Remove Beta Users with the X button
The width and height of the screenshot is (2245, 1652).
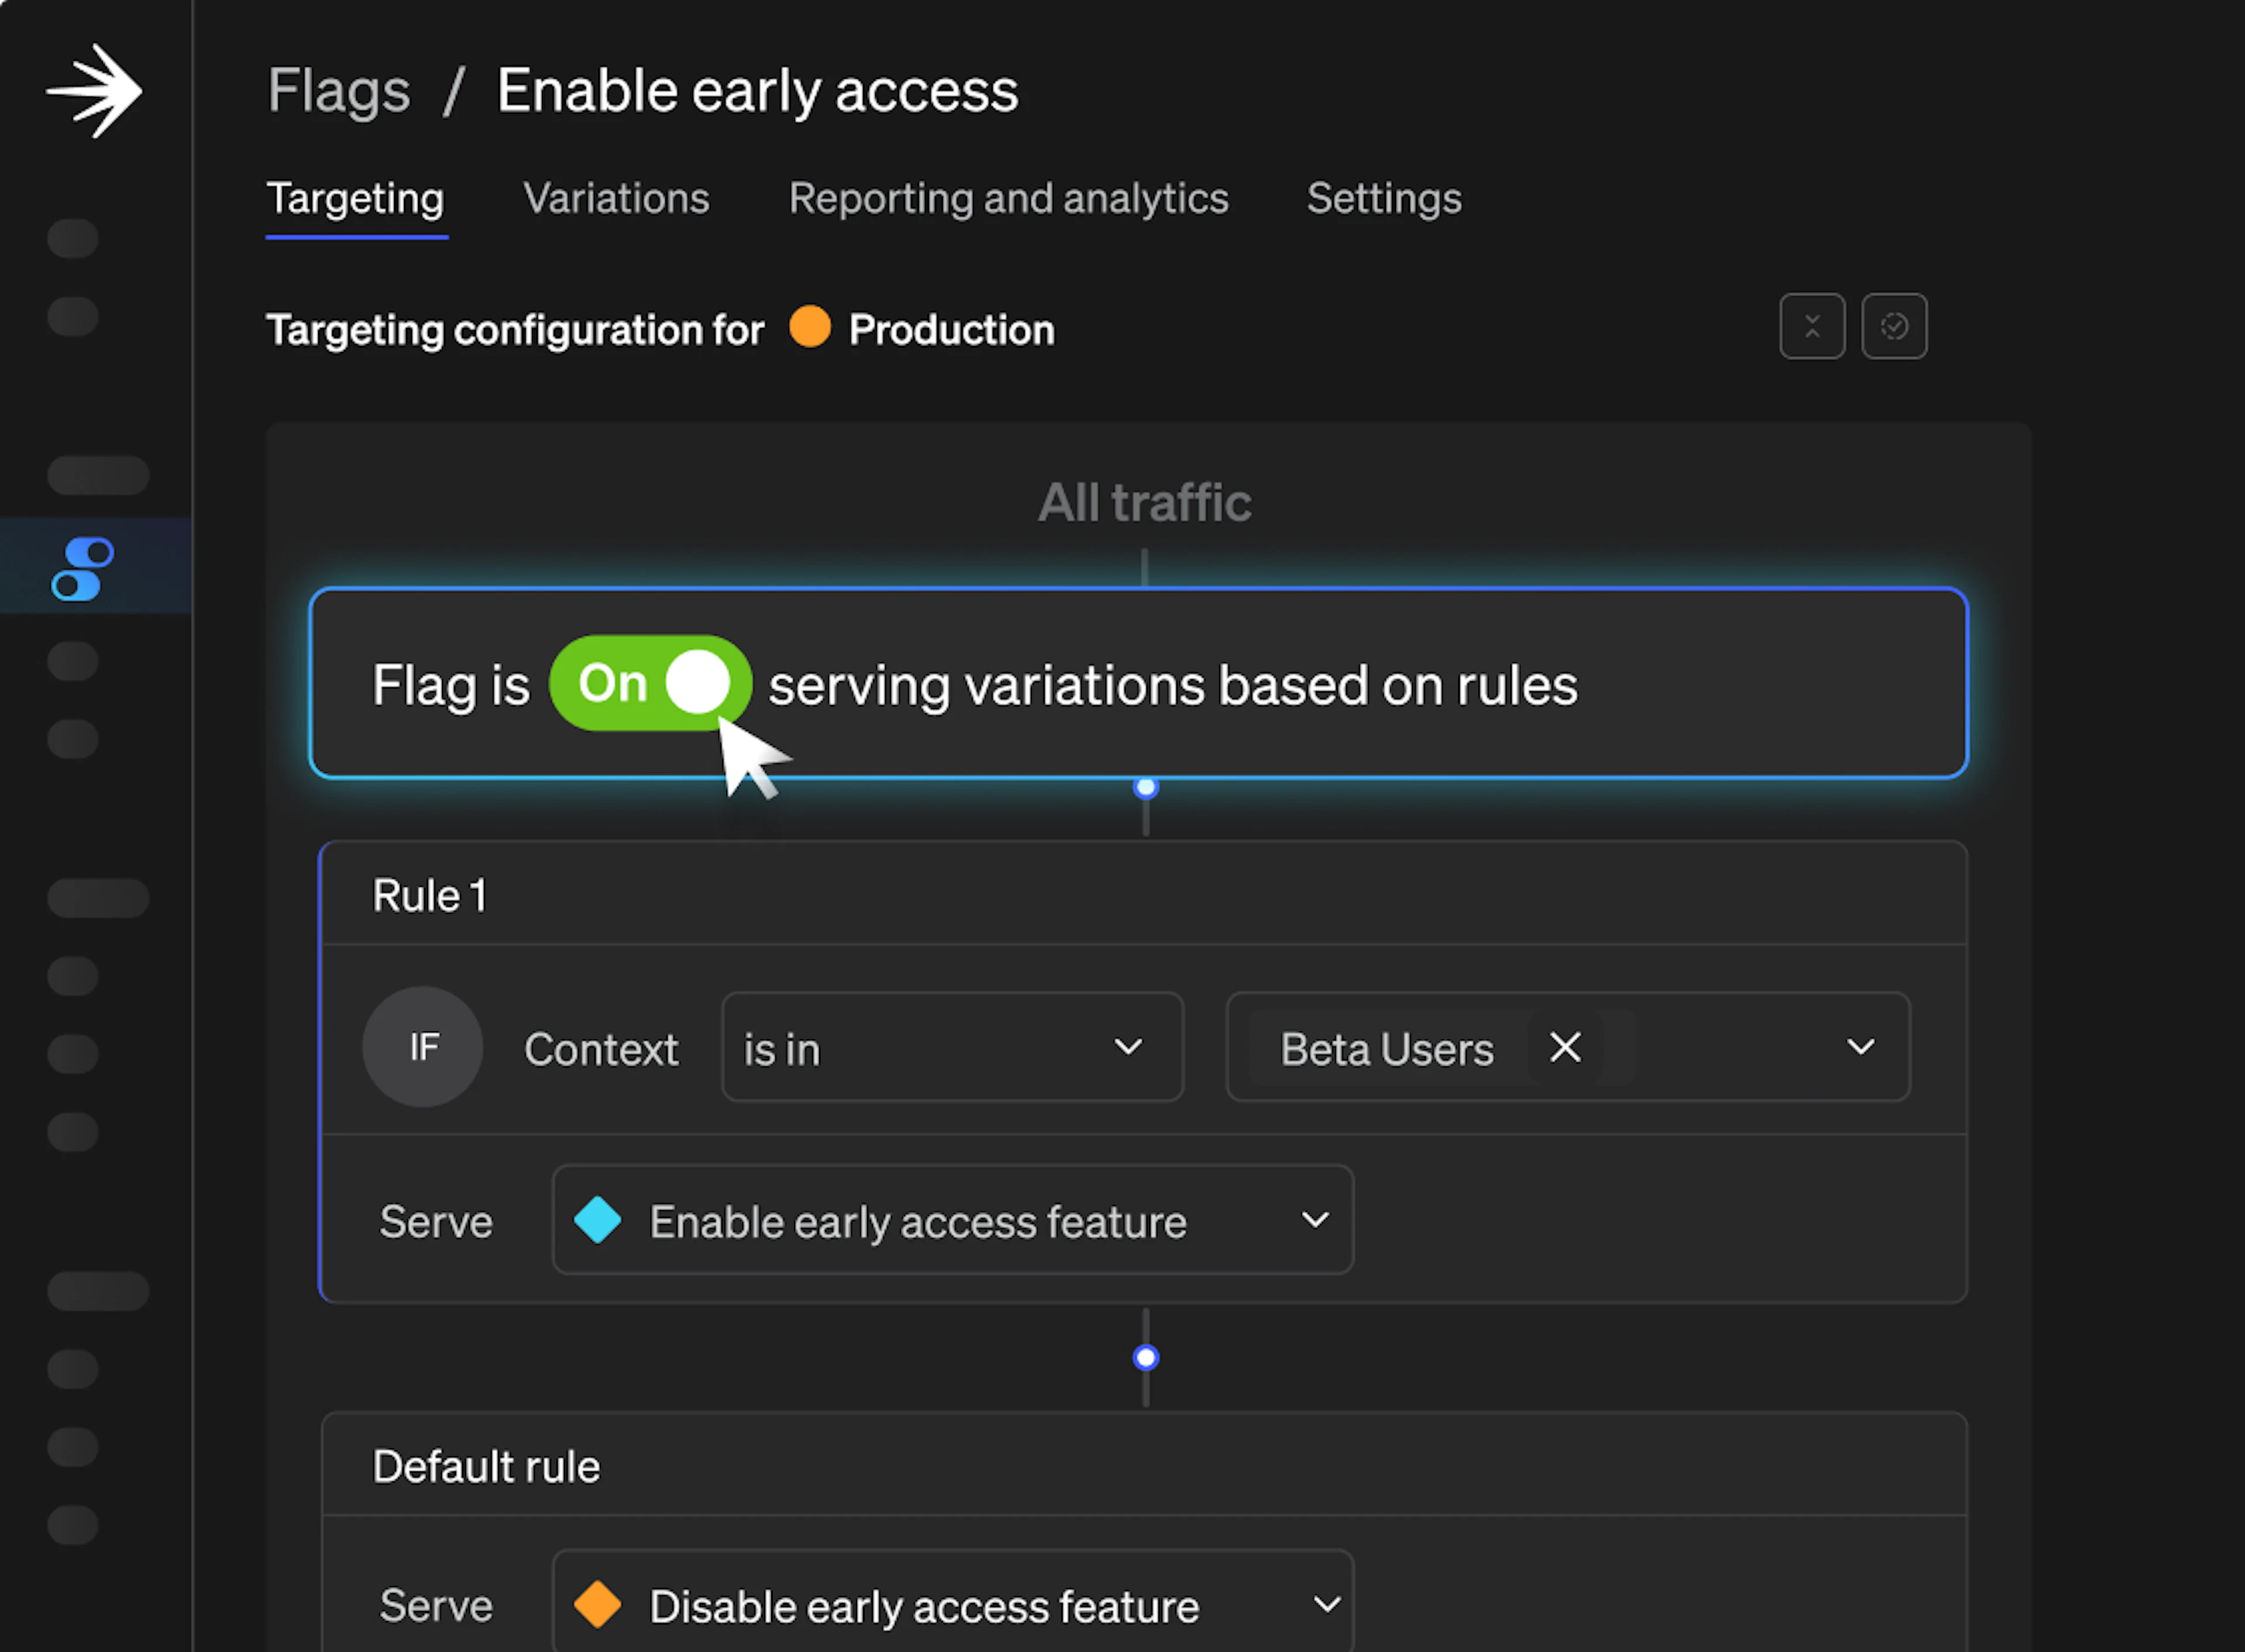(x=1564, y=1047)
